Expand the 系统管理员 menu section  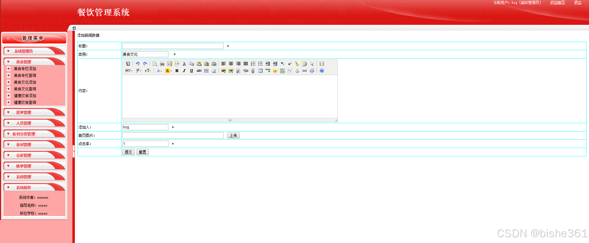tap(34, 51)
